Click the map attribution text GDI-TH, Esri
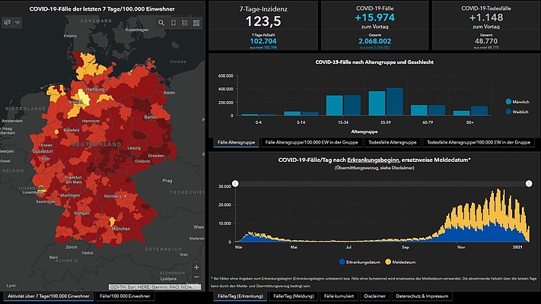 [x=154, y=287]
